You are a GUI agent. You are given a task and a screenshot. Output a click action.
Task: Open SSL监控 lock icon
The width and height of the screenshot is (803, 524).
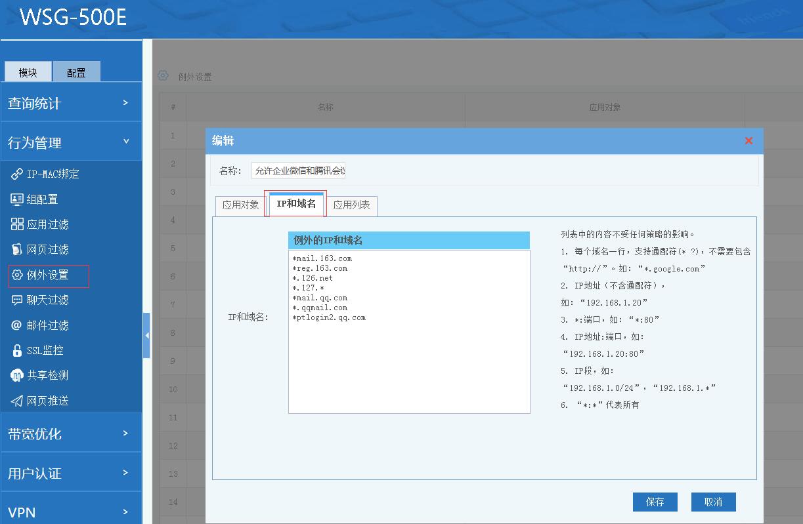tap(17, 350)
